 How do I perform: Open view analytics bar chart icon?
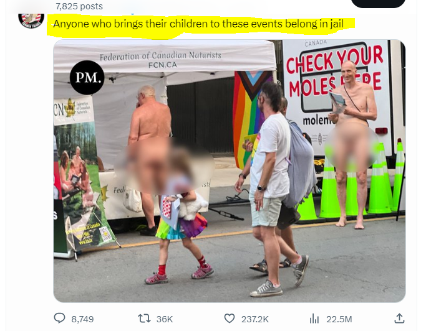click(314, 319)
